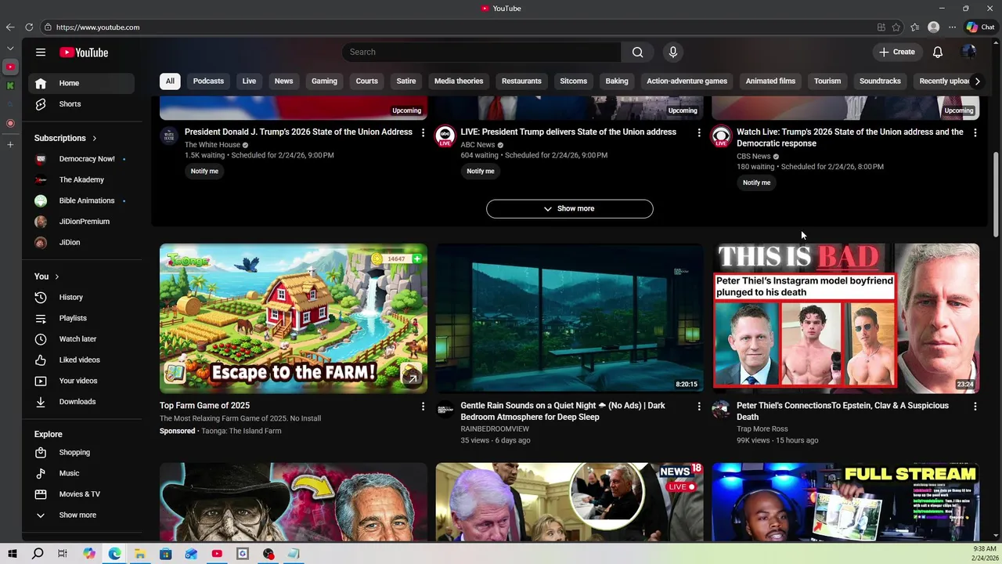The height and width of the screenshot is (564, 1002).
Task: Open more options for ABC News video
Action: click(x=699, y=133)
